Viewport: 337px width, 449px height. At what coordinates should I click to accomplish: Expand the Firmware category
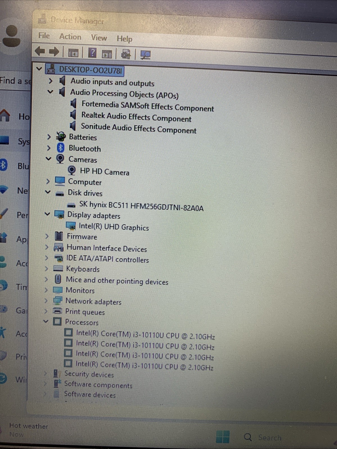click(47, 236)
